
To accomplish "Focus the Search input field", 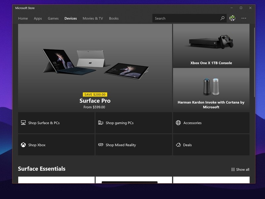I will [x=189, y=18].
